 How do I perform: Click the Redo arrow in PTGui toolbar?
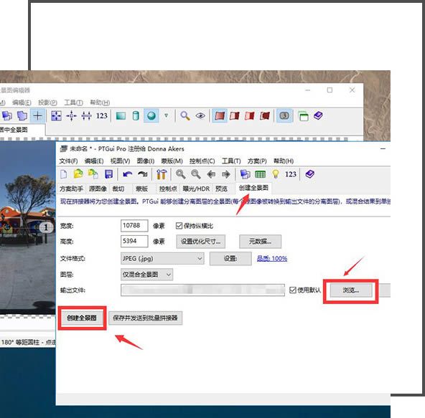click(x=142, y=174)
